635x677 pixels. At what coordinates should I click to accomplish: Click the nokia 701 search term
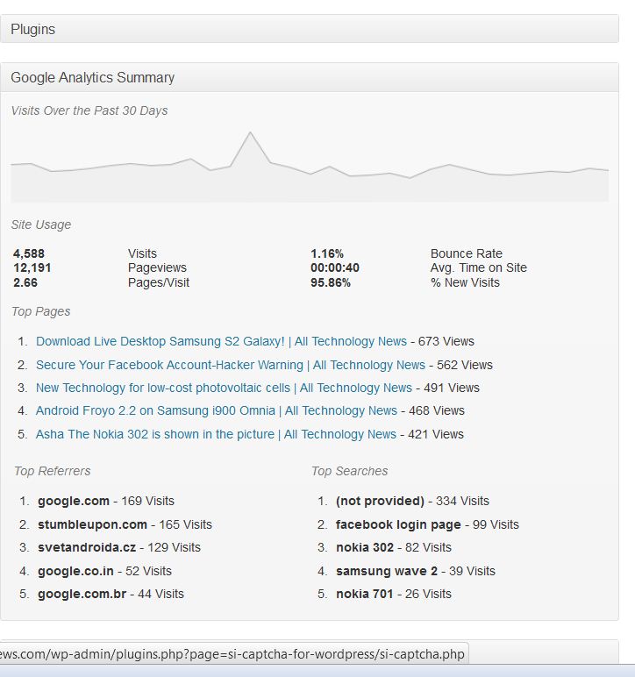[x=364, y=594]
